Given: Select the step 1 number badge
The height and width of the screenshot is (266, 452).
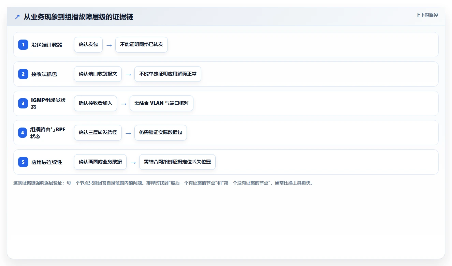Looking at the screenshot, I should click(23, 45).
